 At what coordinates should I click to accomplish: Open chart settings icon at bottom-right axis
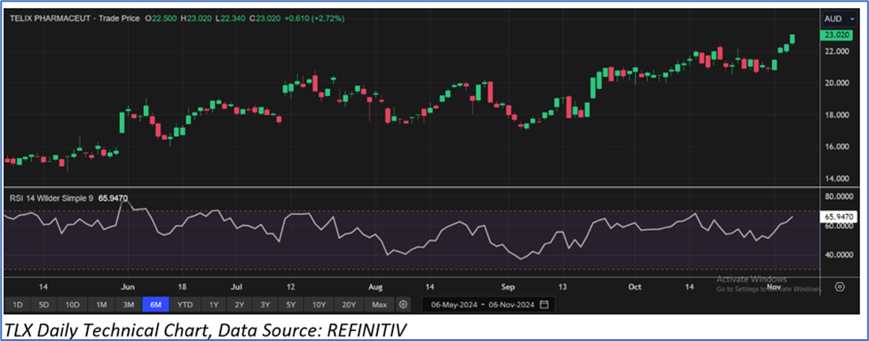841,287
